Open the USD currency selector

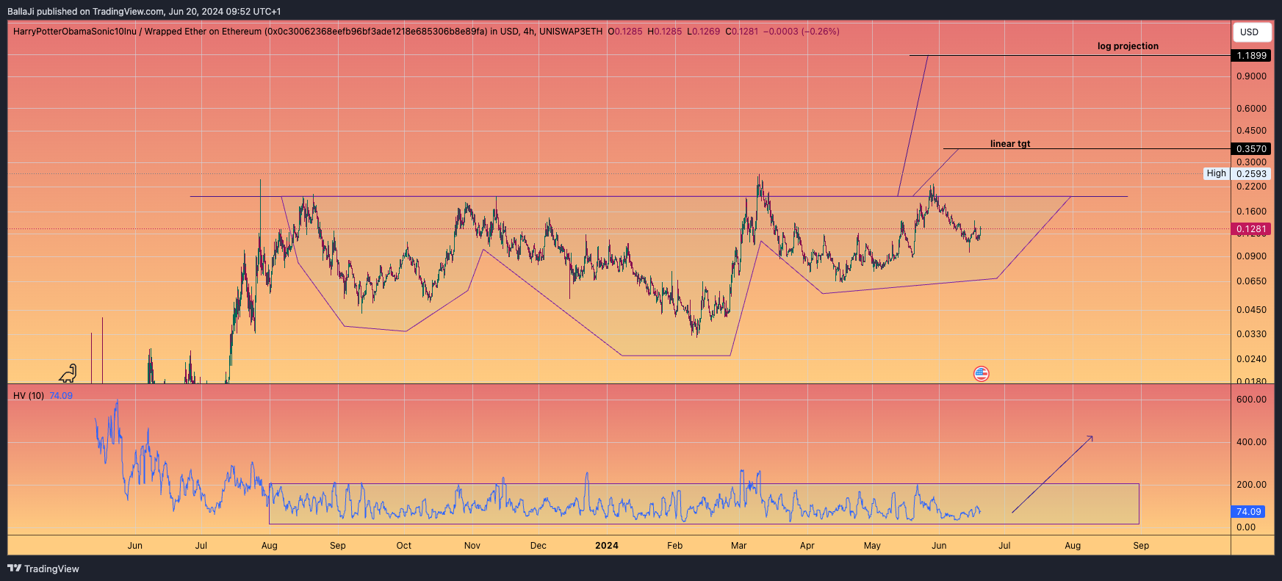(1252, 32)
